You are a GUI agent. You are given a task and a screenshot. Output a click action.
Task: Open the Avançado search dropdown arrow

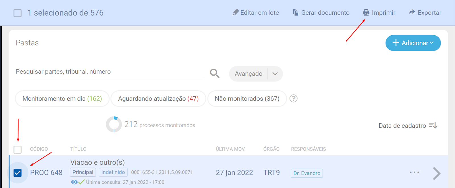click(x=275, y=74)
